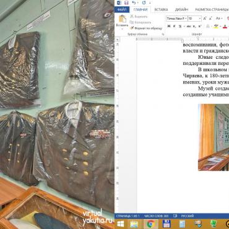Click the Save icon in quick access toolbar
Screen dimensions: 229x229
click(126, 2)
